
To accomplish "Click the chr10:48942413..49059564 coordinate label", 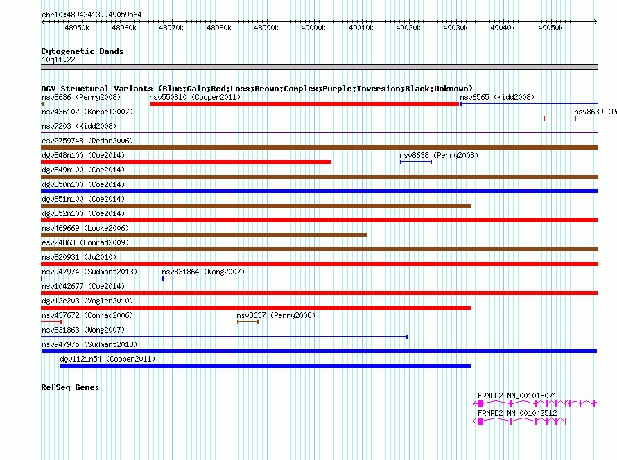I will coord(92,15).
